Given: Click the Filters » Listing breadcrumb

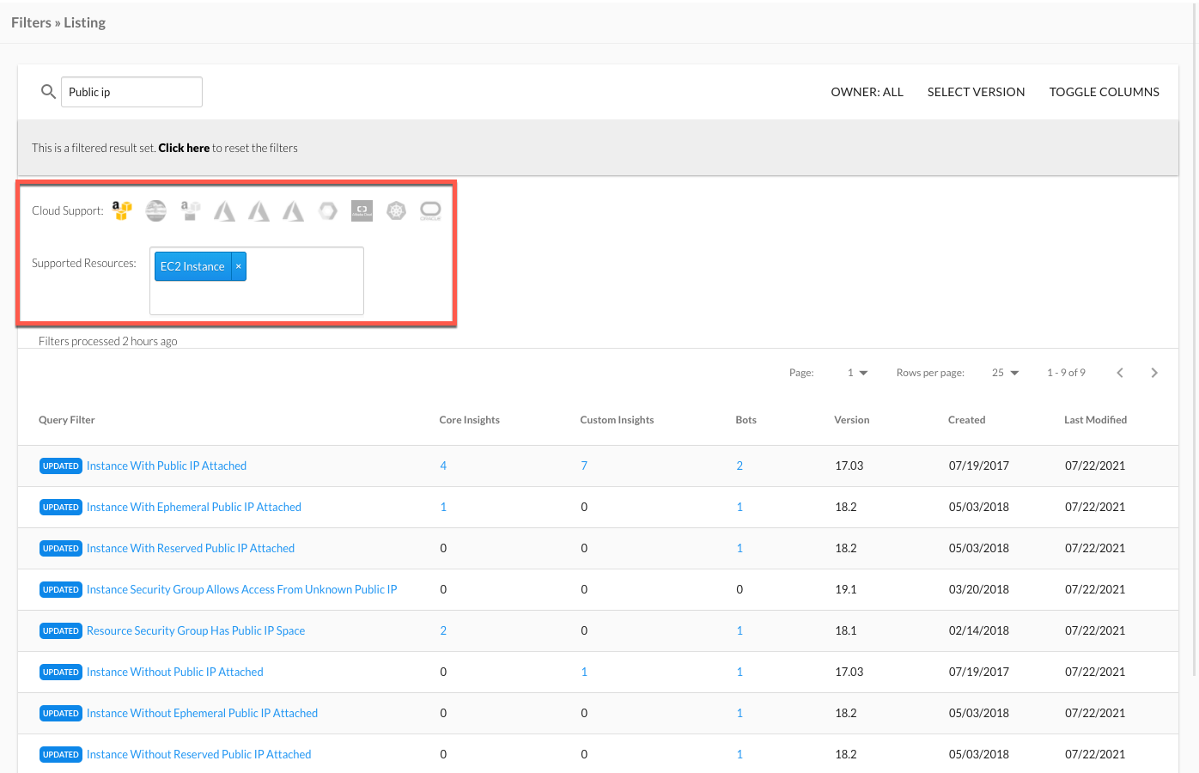Looking at the screenshot, I should (x=58, y=22).
